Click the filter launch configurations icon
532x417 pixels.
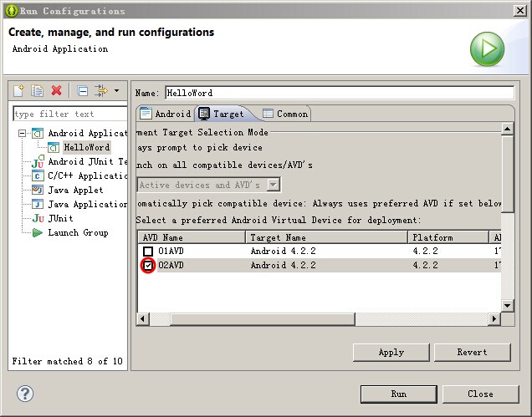[x=101, y=90]
